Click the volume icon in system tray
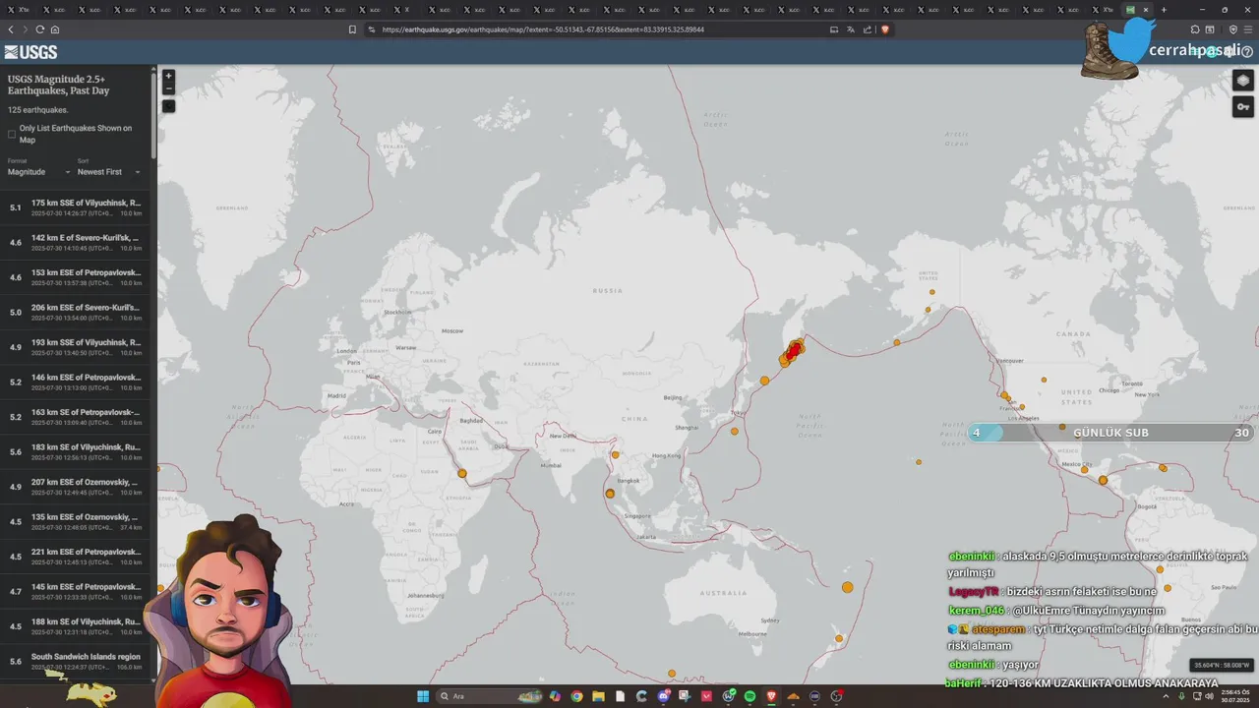The width and height of the screenshot is (1259, 708). coord(1209,696)
